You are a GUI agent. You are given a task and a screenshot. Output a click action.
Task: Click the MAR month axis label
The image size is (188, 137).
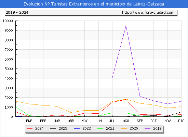click(x=57, y=121)
